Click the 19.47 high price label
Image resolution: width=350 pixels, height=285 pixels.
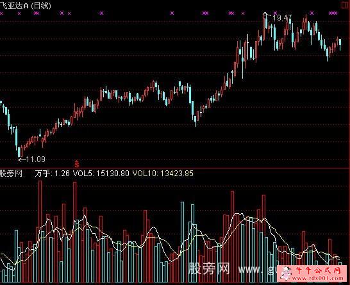pos(282,18)
